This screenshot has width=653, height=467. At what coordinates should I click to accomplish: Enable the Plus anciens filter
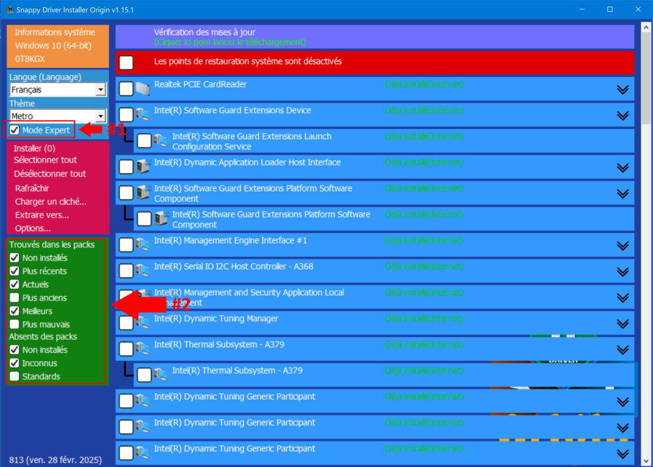(14, 298)
